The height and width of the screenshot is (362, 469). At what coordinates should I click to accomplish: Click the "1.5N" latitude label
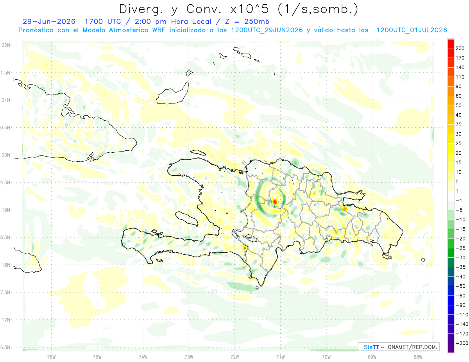click(5, 73)
